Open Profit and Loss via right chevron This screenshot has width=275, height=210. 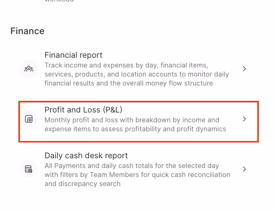pyautogui.click(x=244, y=119)
